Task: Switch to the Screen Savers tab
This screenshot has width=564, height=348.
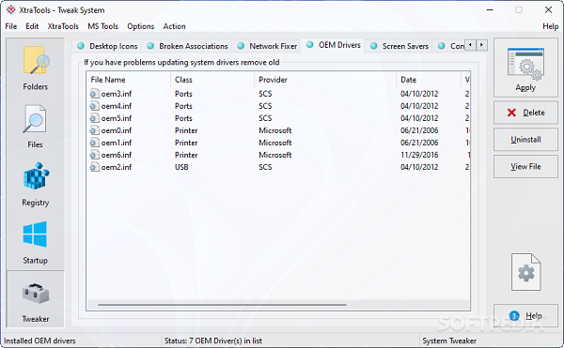Action: coord(399,46)
